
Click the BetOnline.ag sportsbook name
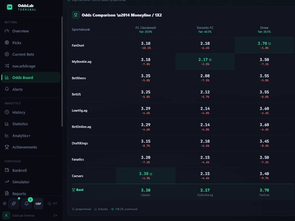pos(81,127)
